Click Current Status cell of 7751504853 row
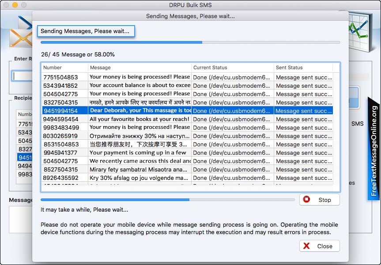The width and height of the screenshot is (381, 265). [x=233, y=77]
